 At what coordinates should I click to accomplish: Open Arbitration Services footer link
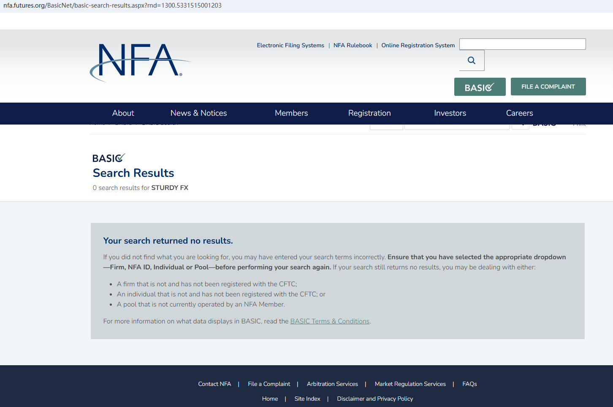pos(332,384)
